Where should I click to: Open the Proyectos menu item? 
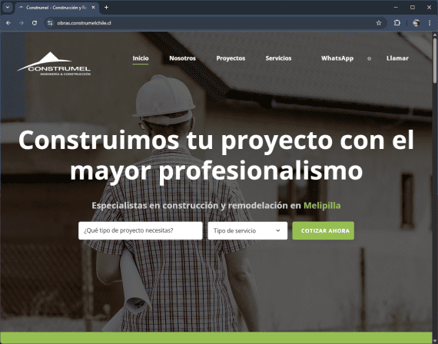(x=231, y=58)
